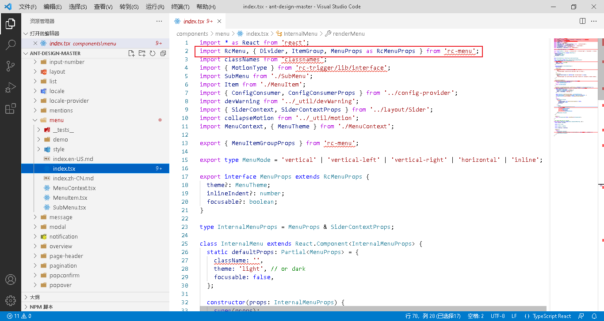Expand the NPM 脚本 section
Screen dimensions: 604x321
(96, 307)
